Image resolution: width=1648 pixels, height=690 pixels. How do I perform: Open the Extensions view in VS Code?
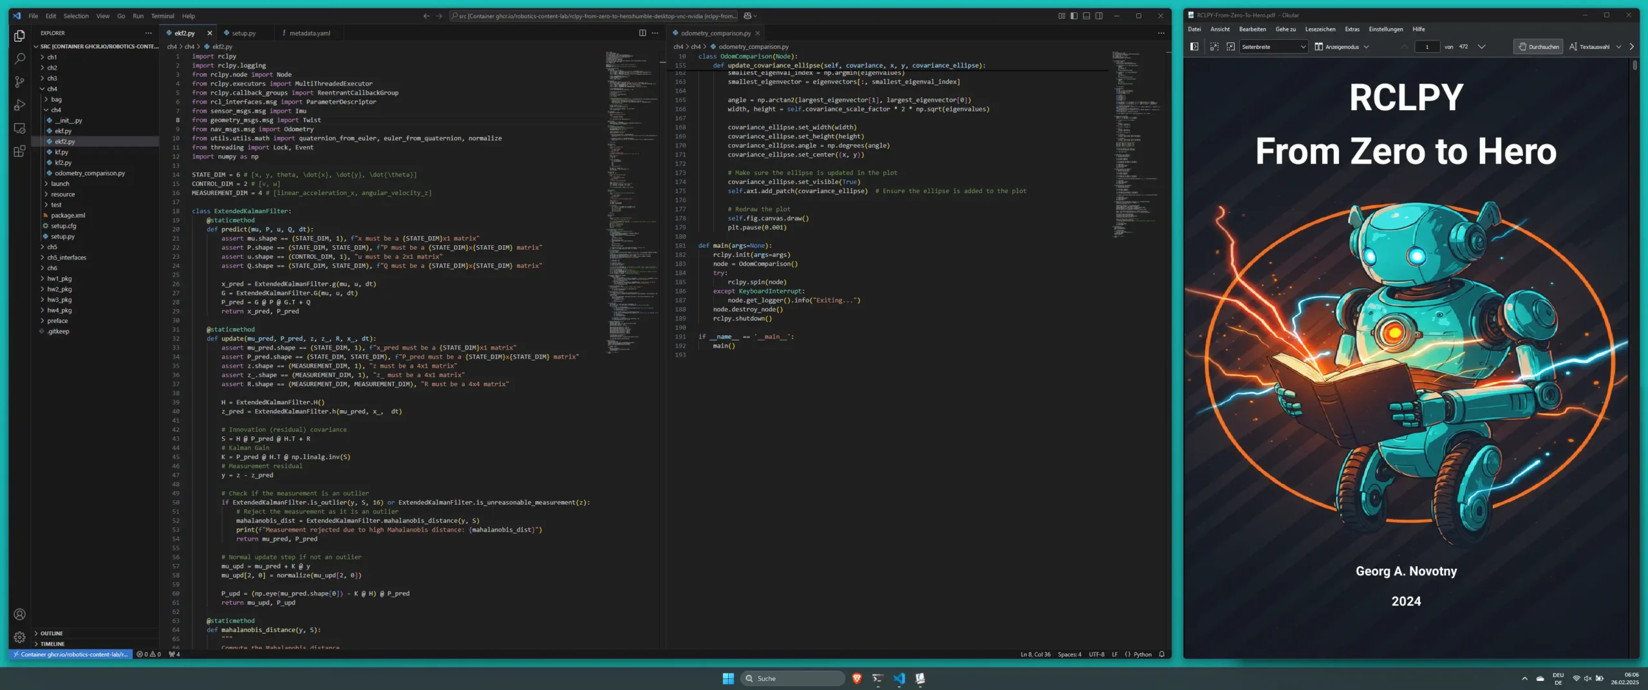point(19,151)
